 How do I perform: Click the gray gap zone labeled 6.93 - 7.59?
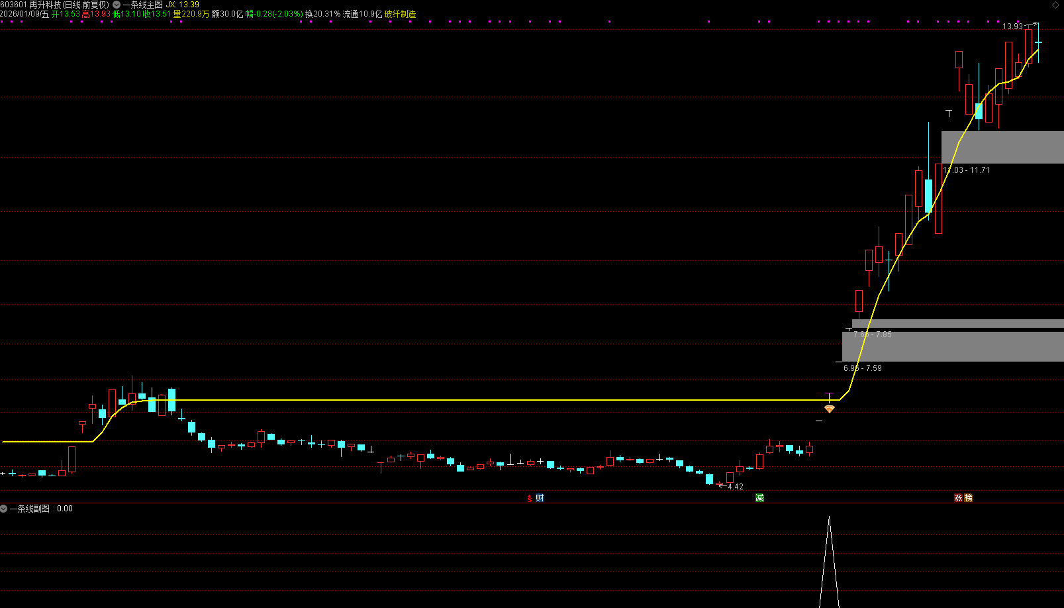pyautogui.click(x=952, y=346)
